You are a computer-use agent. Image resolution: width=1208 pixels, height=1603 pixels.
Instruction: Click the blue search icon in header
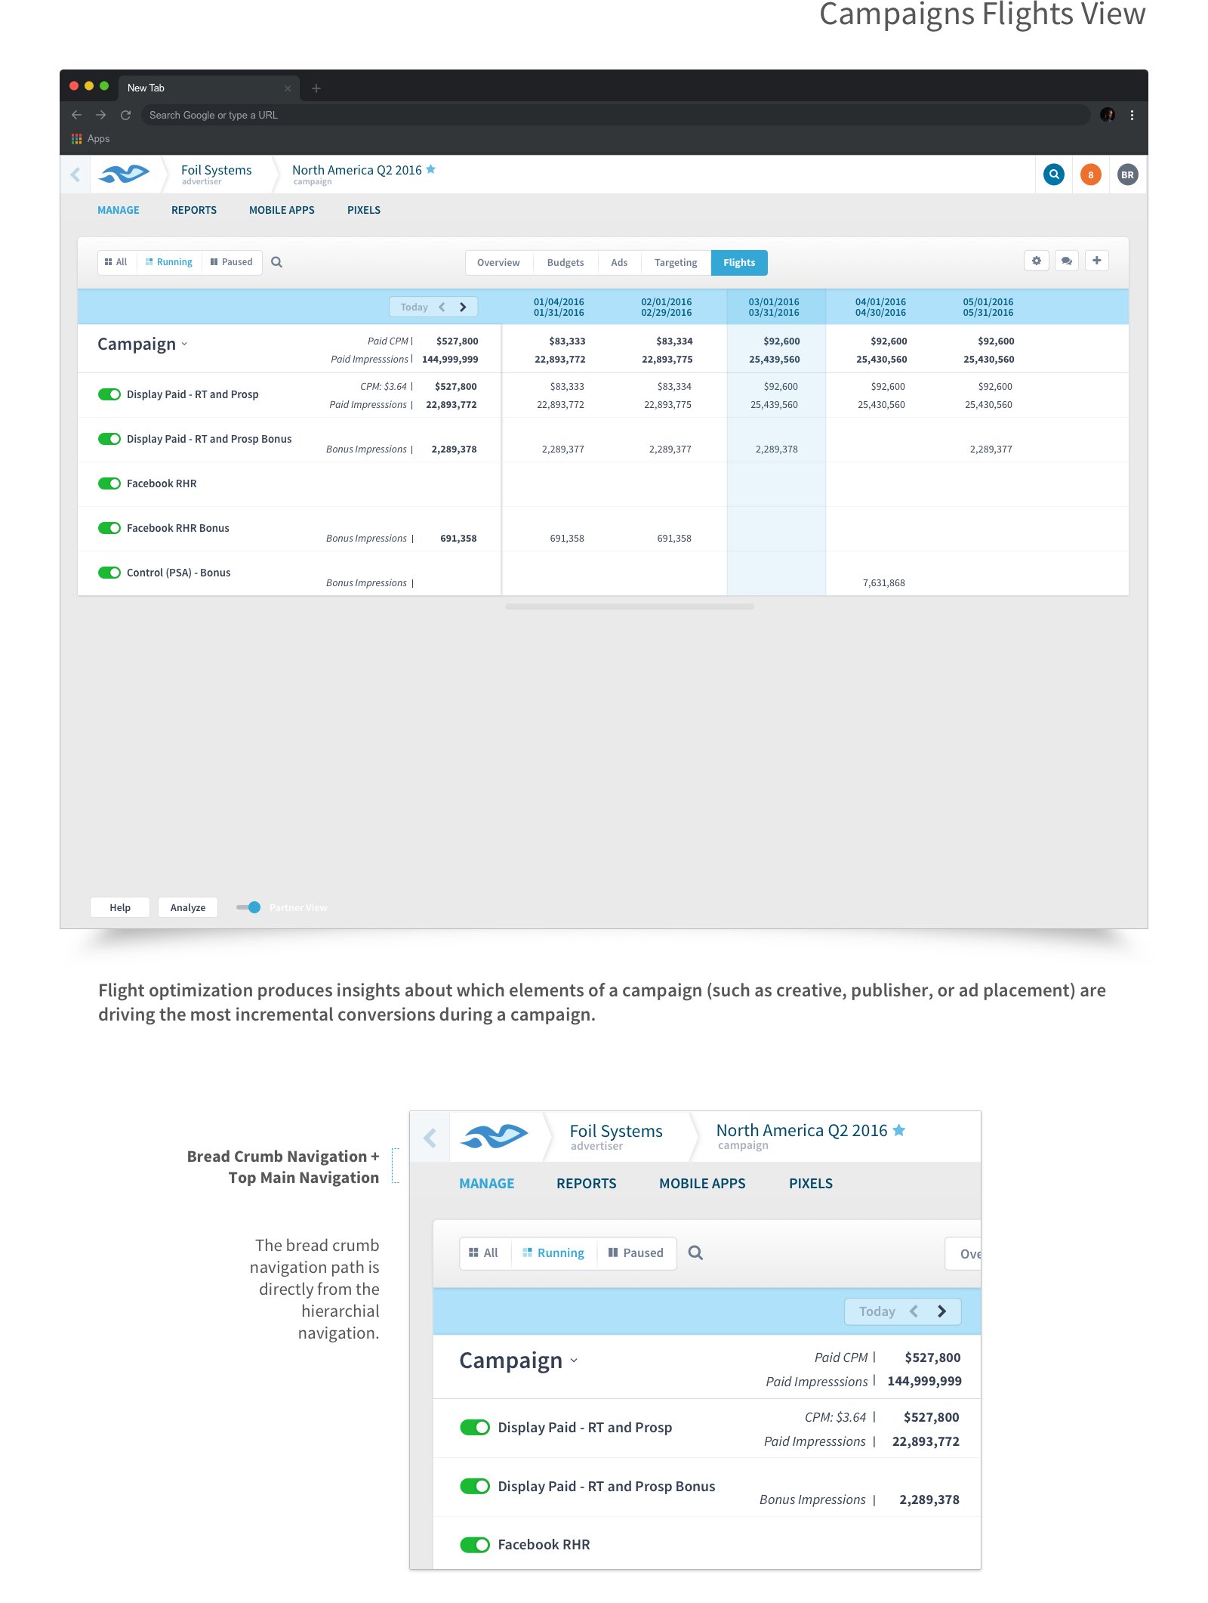[1054, 175]
